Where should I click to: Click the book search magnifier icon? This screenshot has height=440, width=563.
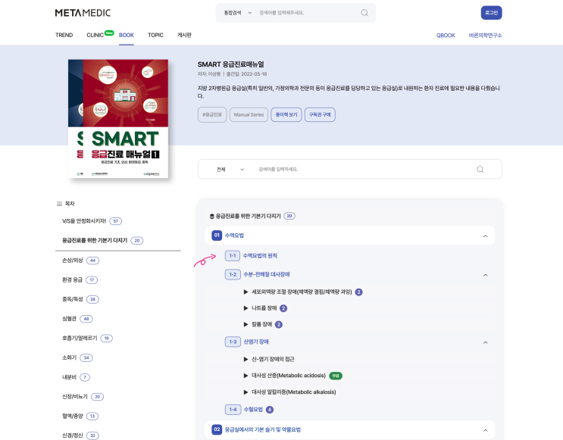[x=480, y=170]
